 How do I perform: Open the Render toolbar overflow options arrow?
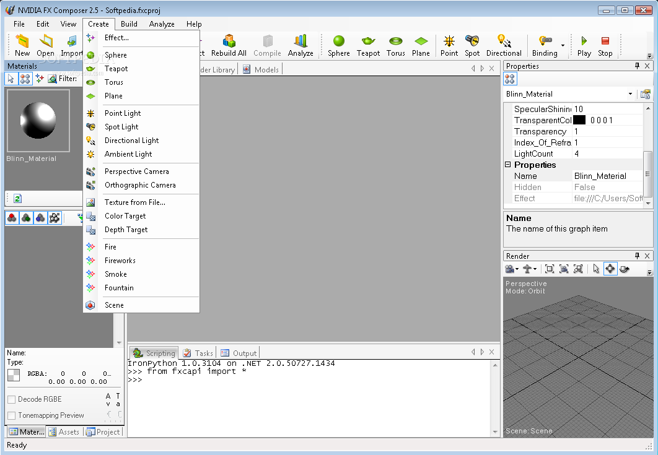649,272
